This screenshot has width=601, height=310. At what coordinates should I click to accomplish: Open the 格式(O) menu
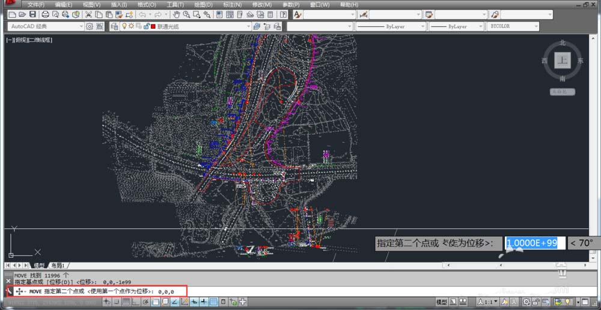click(147, 5)
